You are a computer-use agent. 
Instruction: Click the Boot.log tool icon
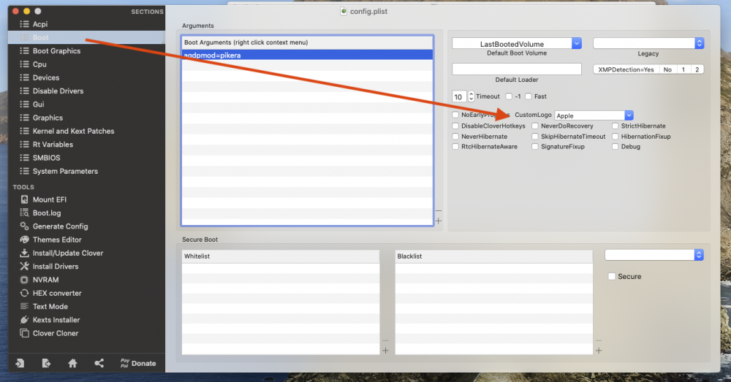pos(24,213)
